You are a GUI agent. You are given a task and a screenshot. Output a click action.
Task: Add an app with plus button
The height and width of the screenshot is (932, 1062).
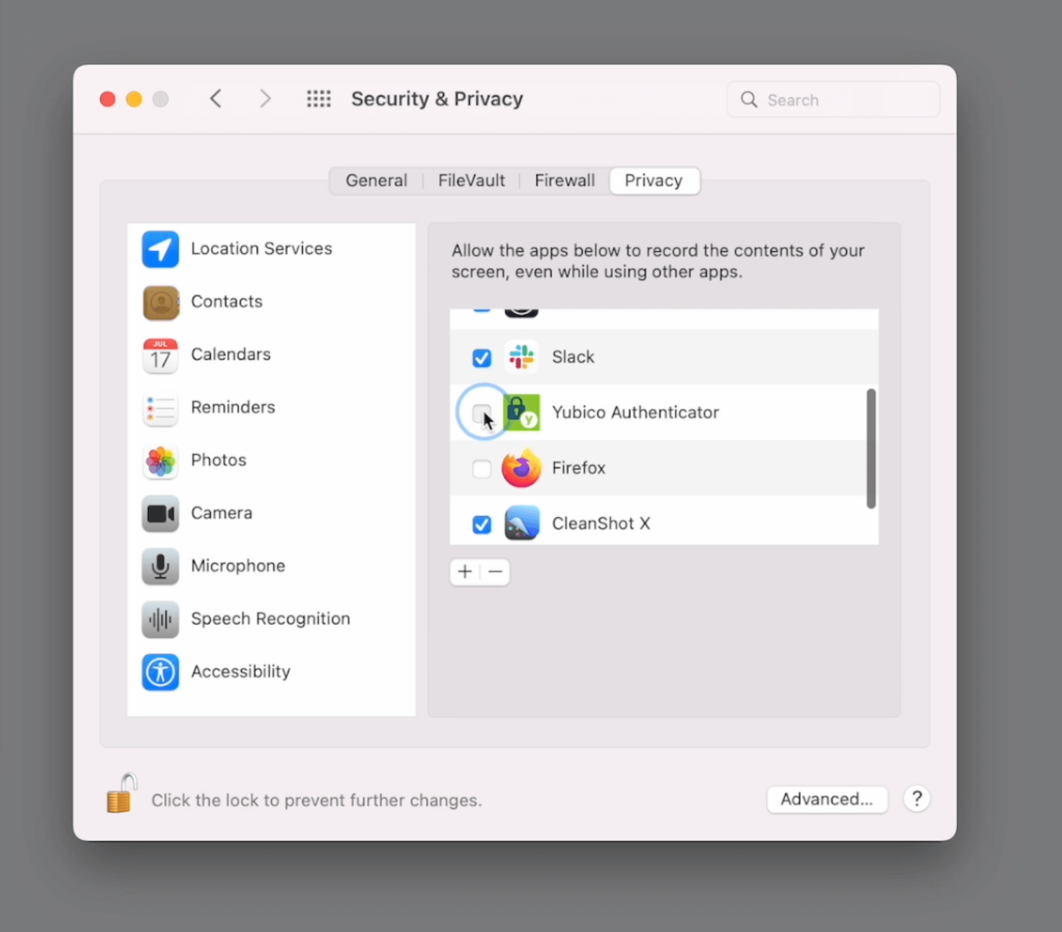pyautogui.click(x=465, y=572)
